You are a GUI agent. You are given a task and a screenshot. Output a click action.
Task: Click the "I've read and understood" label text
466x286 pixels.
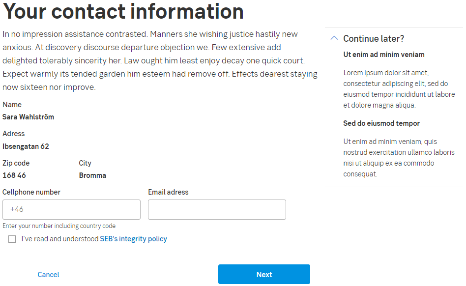click(x=60, y=239)
